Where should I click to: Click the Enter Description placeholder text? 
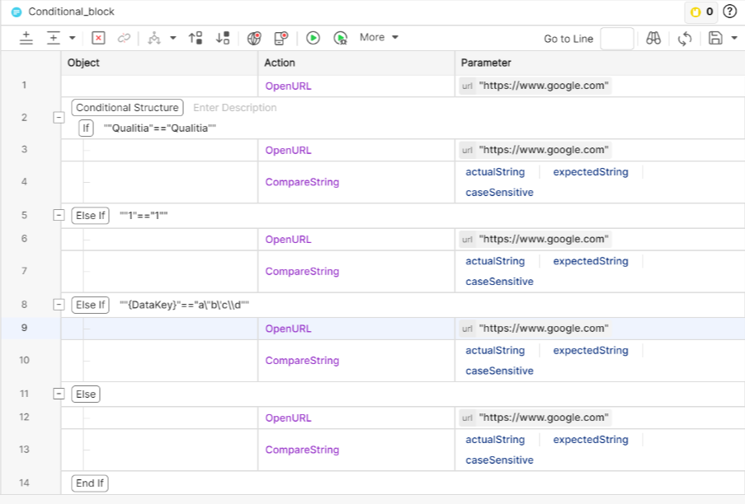point(235,108)
